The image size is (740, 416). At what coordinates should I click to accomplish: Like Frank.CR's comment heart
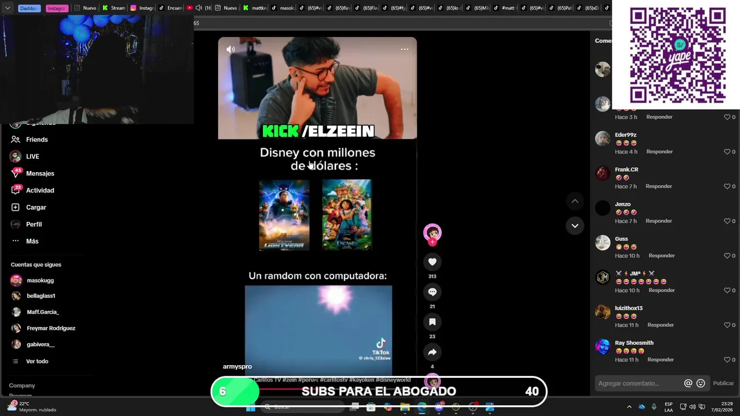coord(727,186)
